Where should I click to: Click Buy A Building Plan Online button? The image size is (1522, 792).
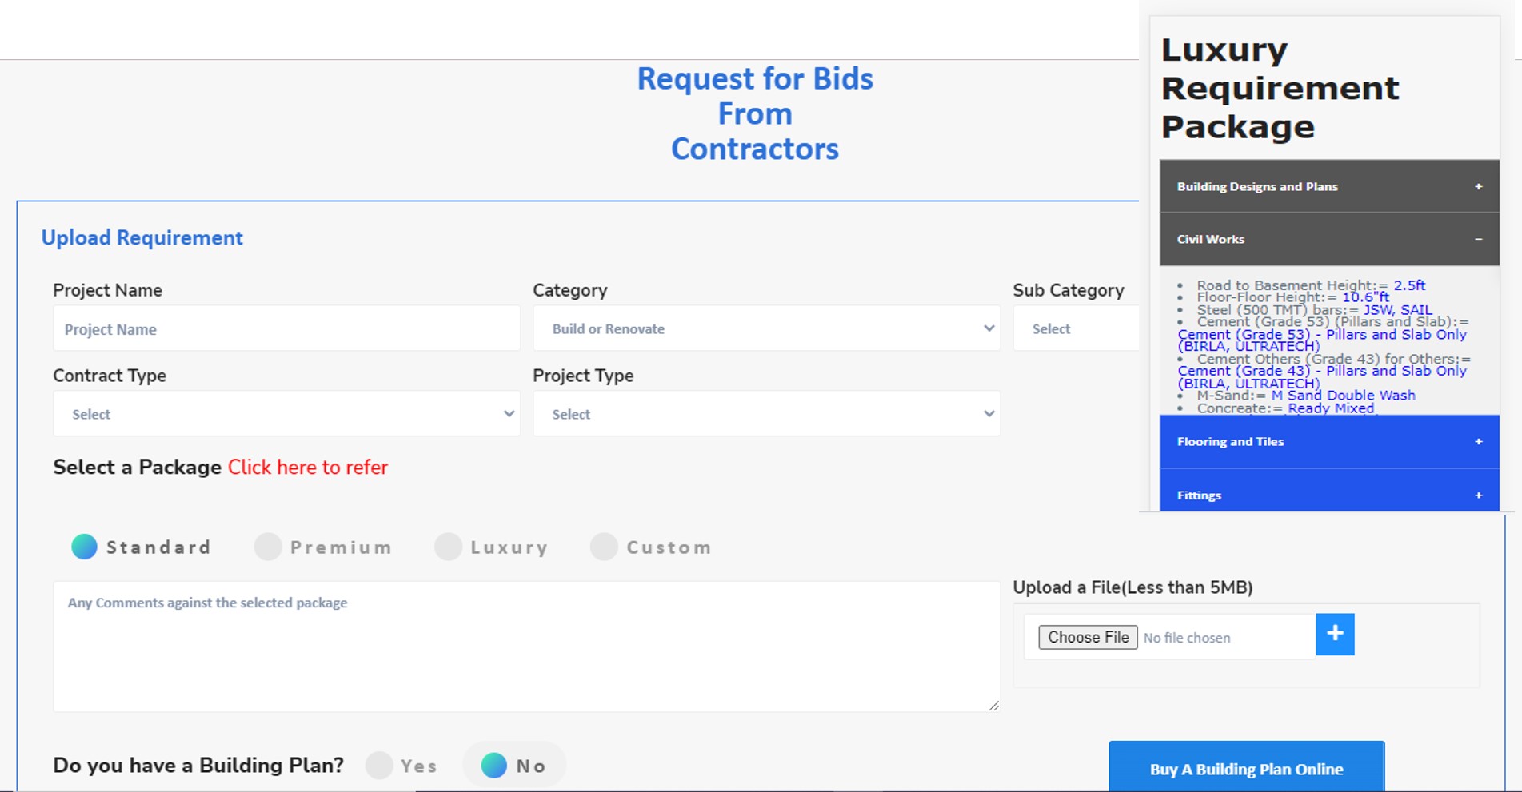1246,769
